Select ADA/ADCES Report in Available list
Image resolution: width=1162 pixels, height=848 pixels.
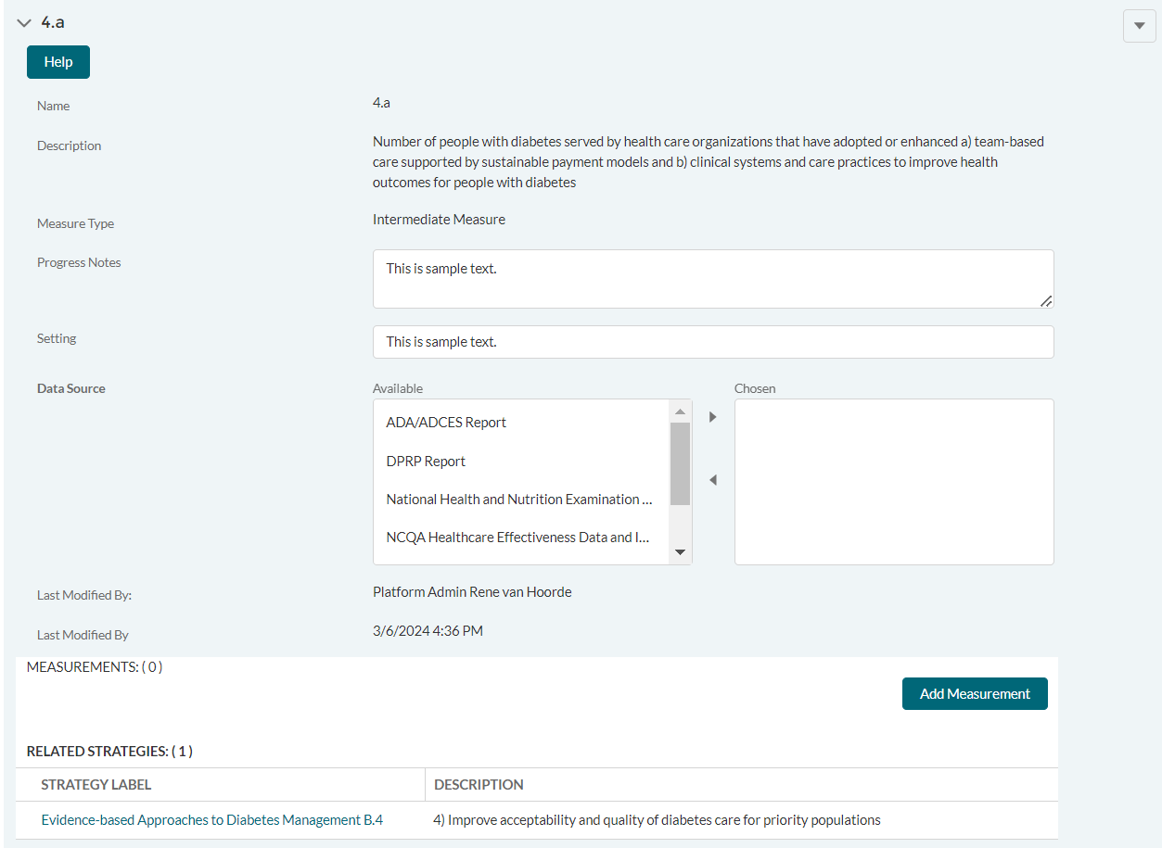(x=446, y=423)
